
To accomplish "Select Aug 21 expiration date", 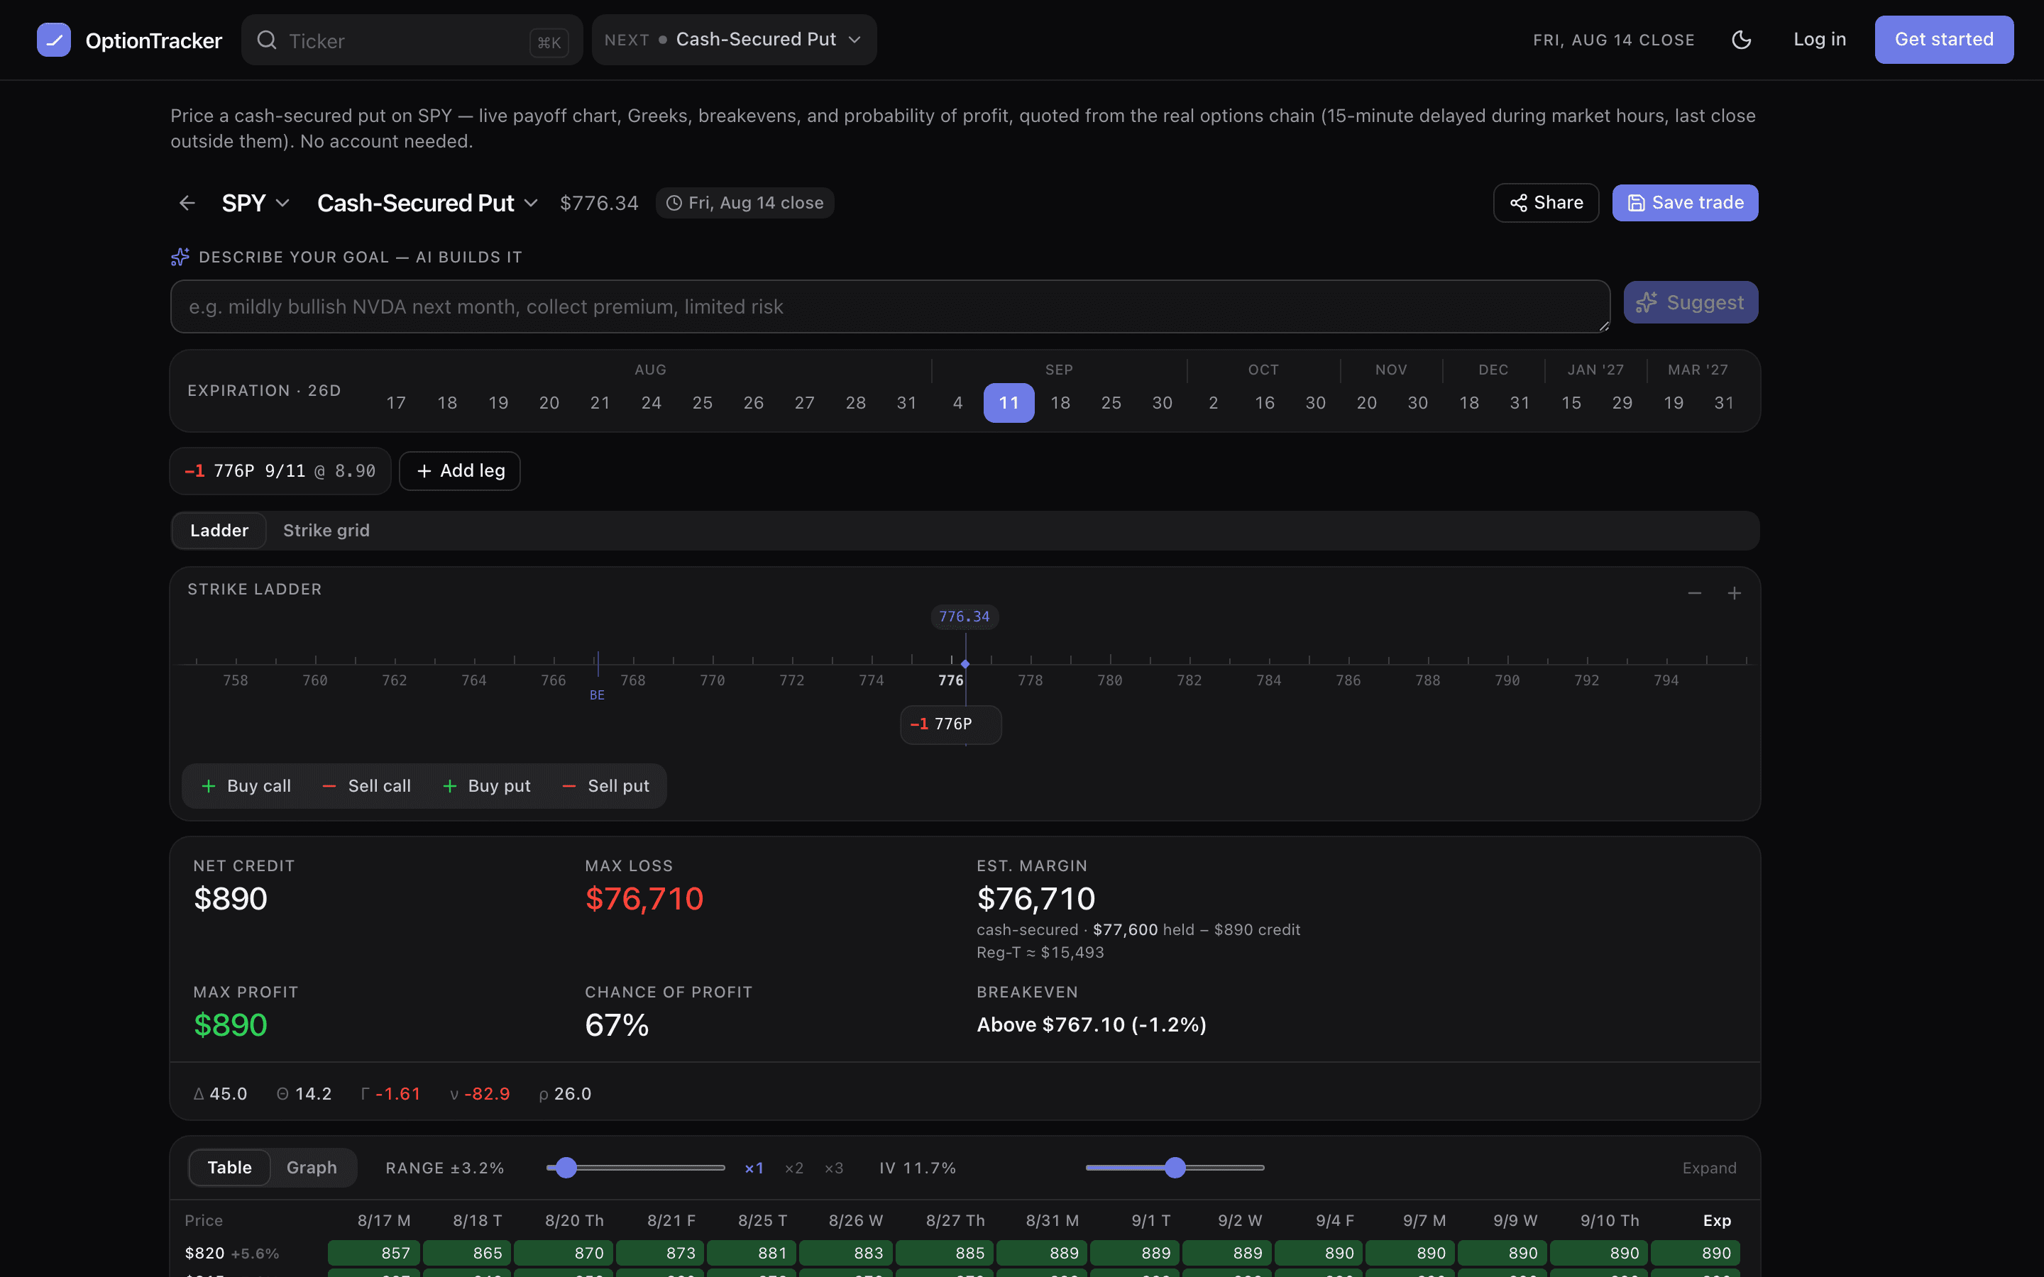I will click(x=600, y=403).
